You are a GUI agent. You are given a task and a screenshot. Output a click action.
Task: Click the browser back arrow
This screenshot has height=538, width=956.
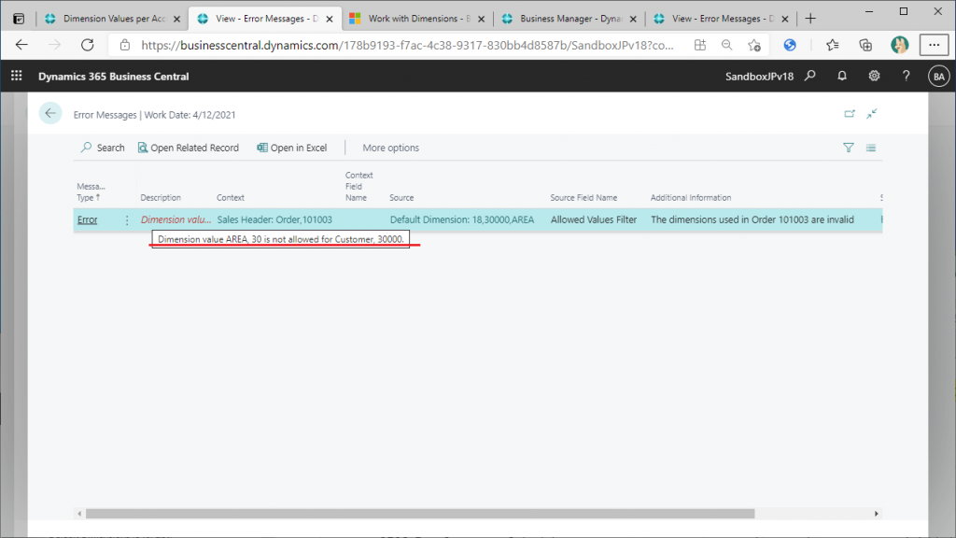[21, 45]
